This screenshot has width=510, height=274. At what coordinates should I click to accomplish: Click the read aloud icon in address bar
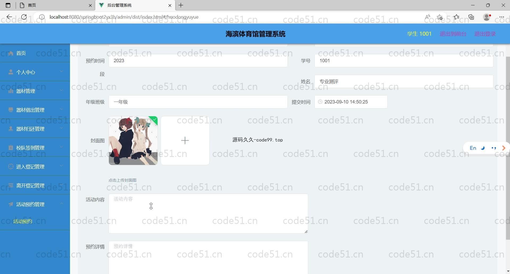point(427,17)
